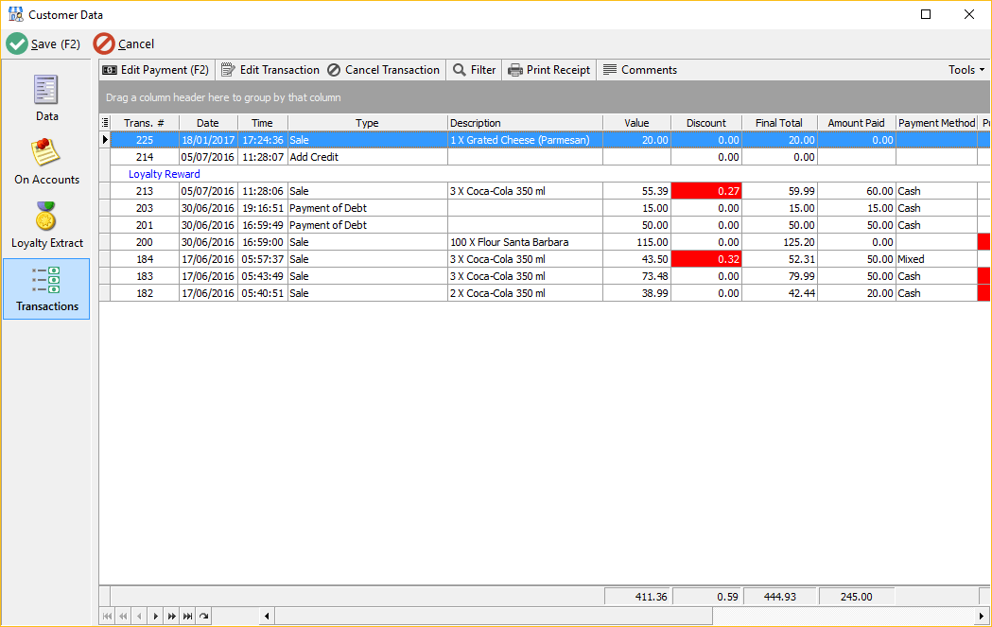Screen dimensions: 992x627
Task: Jump to the last record with the navigator
Action: coord(187,616)
